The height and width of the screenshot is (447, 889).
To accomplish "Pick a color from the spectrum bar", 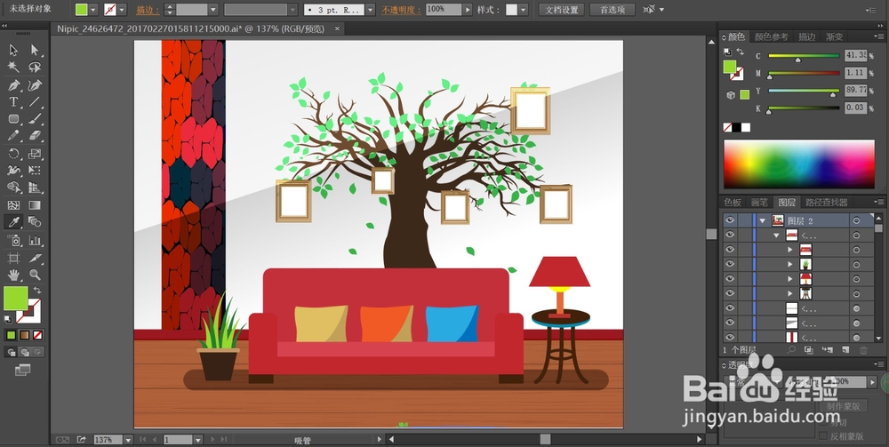I will (799, 164).
